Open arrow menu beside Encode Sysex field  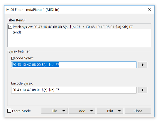[x=143, y=90]
